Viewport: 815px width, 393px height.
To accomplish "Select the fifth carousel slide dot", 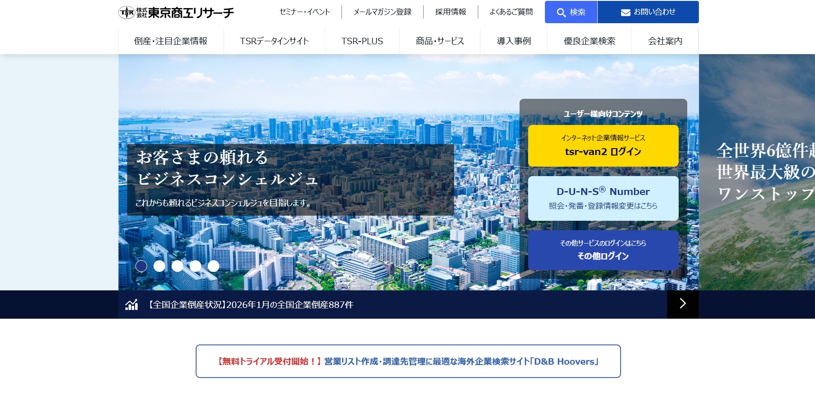I will click(x=214, y=266).
